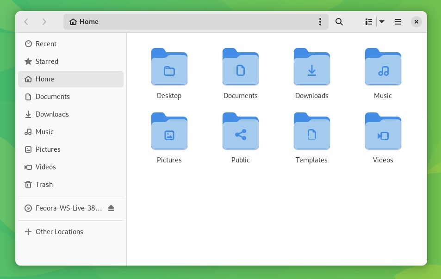Screen dimensions: 441x279
Task: Click the Home path bar button
Action: (x=84, y=22)
